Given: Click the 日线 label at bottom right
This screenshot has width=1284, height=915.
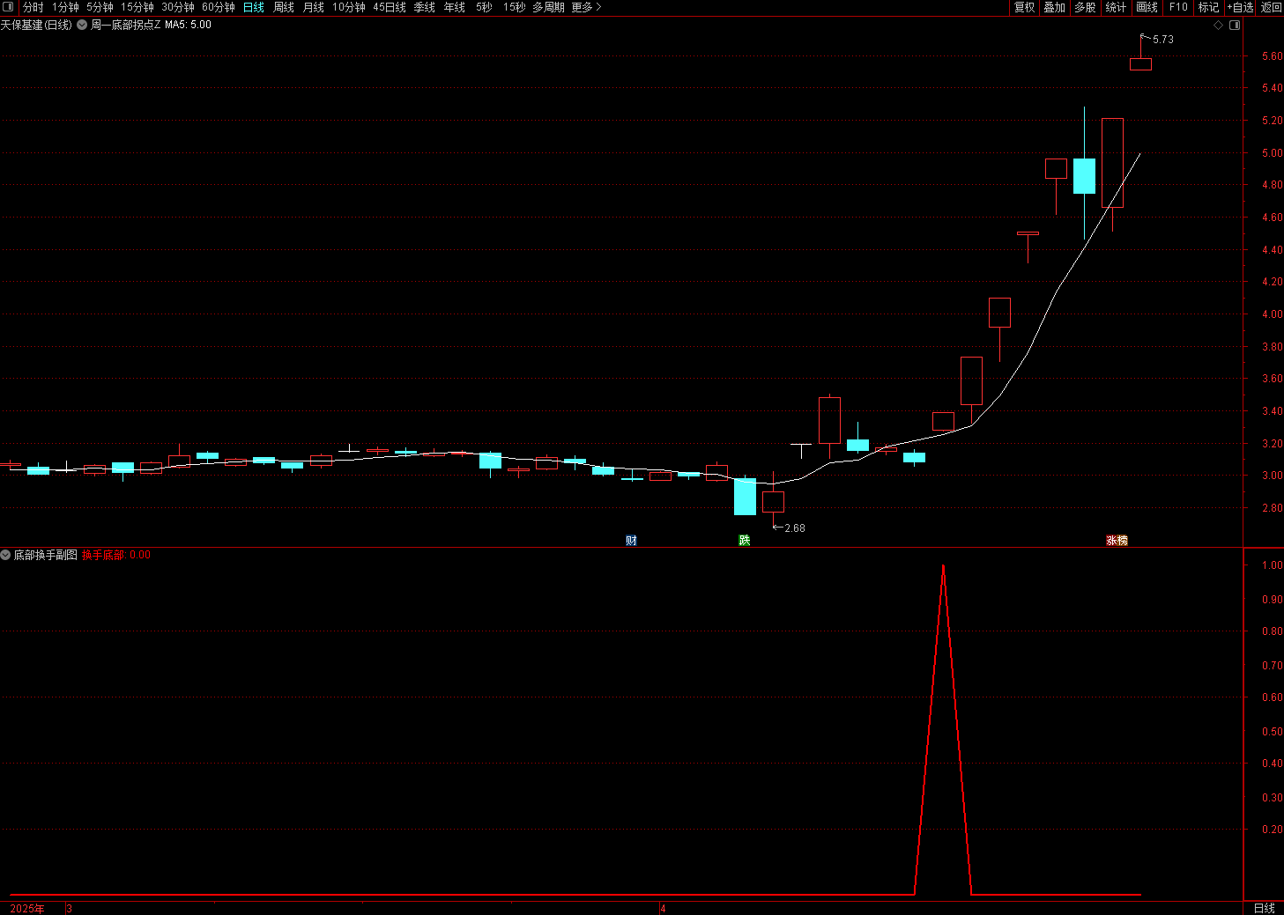Looking at the screenshot, I should point(1264,908).
